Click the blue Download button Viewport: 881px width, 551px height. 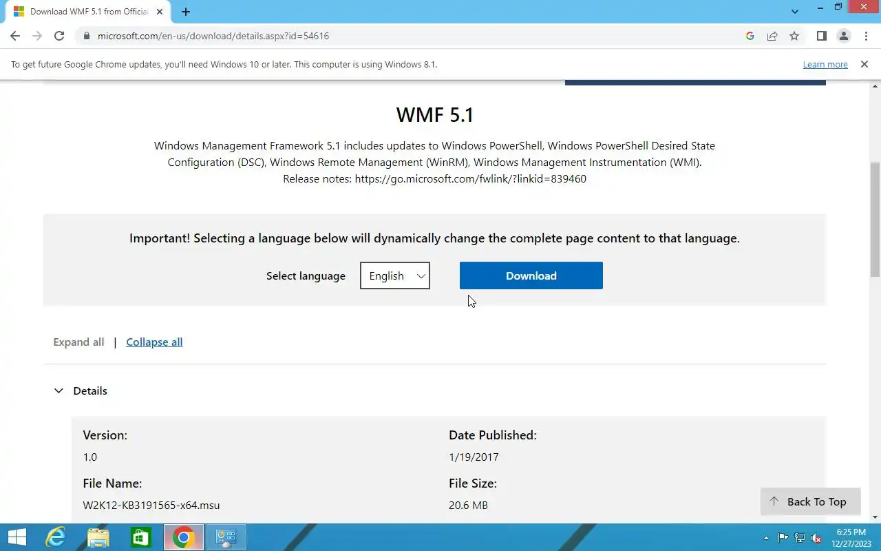[x=531, y=275]
